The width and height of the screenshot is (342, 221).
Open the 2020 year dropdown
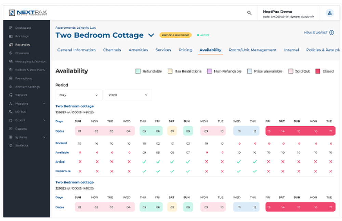coord(128,95)
